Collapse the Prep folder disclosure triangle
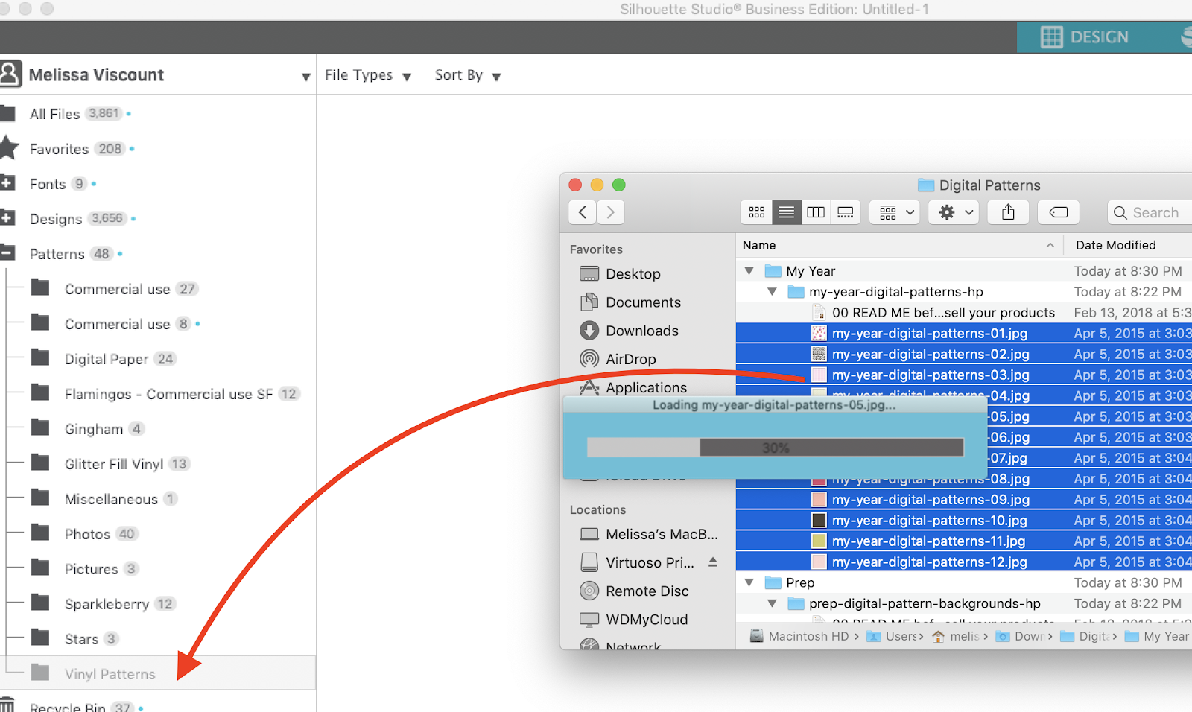1192x712 pixels. pos(749,582)
